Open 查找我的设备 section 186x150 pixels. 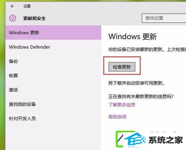(53, 104)
